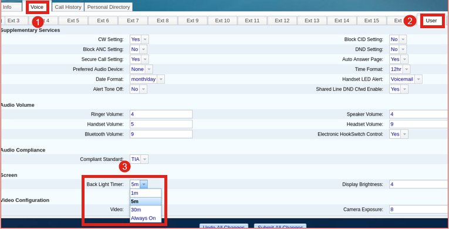Open the Call History tab
Screen dimensions: 449x229
point(68,7)
